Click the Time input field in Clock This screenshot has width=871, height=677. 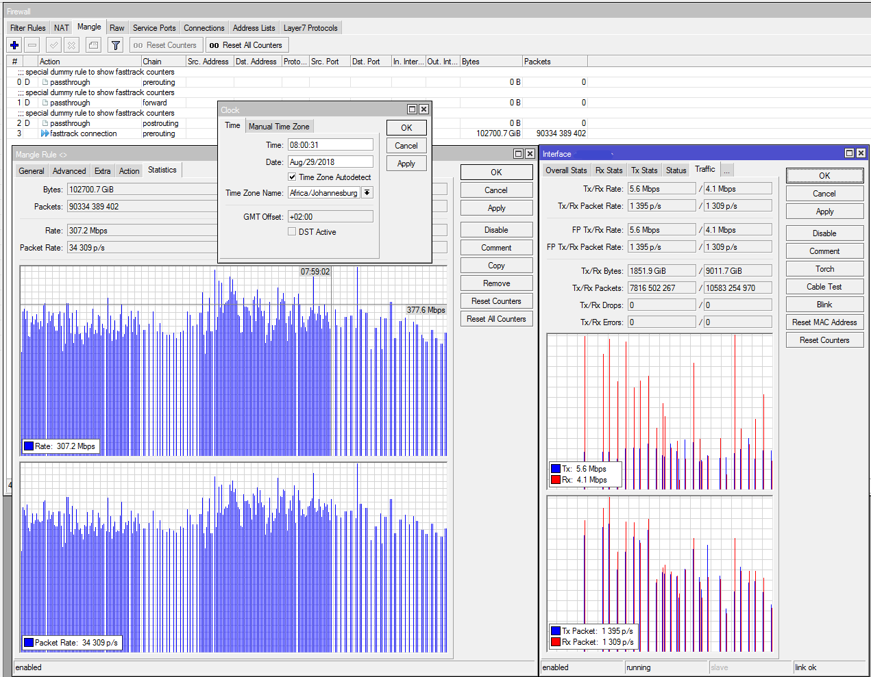(x=330, y=145)
